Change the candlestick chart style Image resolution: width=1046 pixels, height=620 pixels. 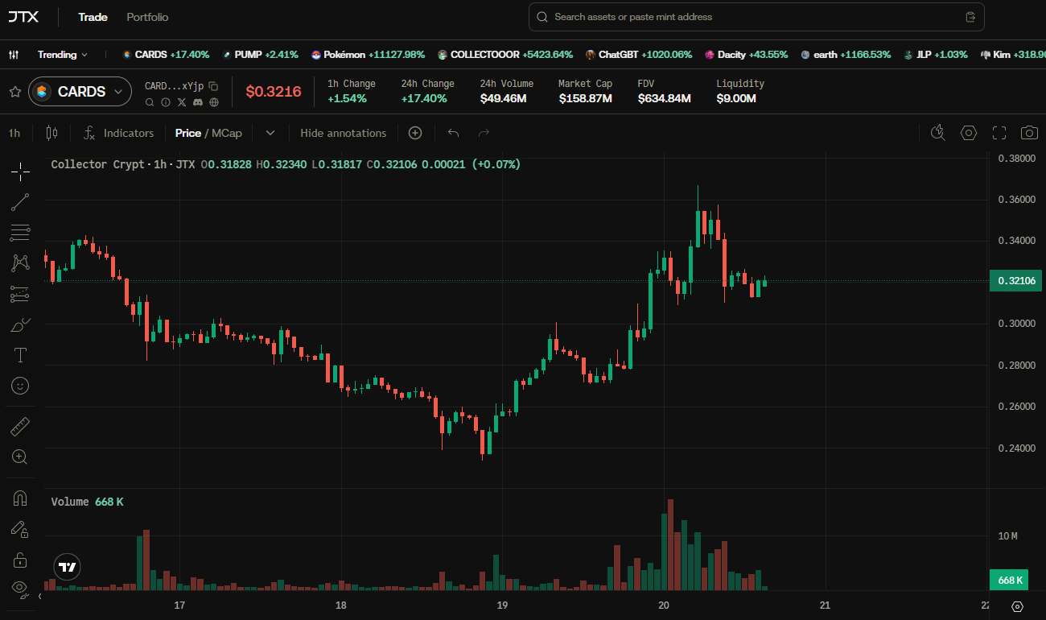pyautogui.click(x=51, y=133)
